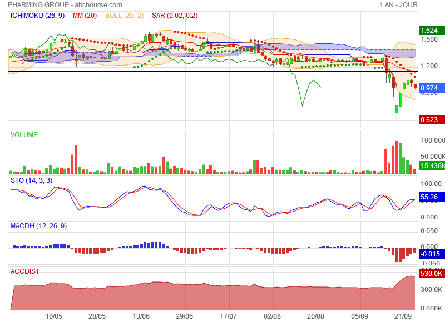Click the -0.015 MACD histogram value tag
This screenshot has height=322, width=445.
pos(430,254)
